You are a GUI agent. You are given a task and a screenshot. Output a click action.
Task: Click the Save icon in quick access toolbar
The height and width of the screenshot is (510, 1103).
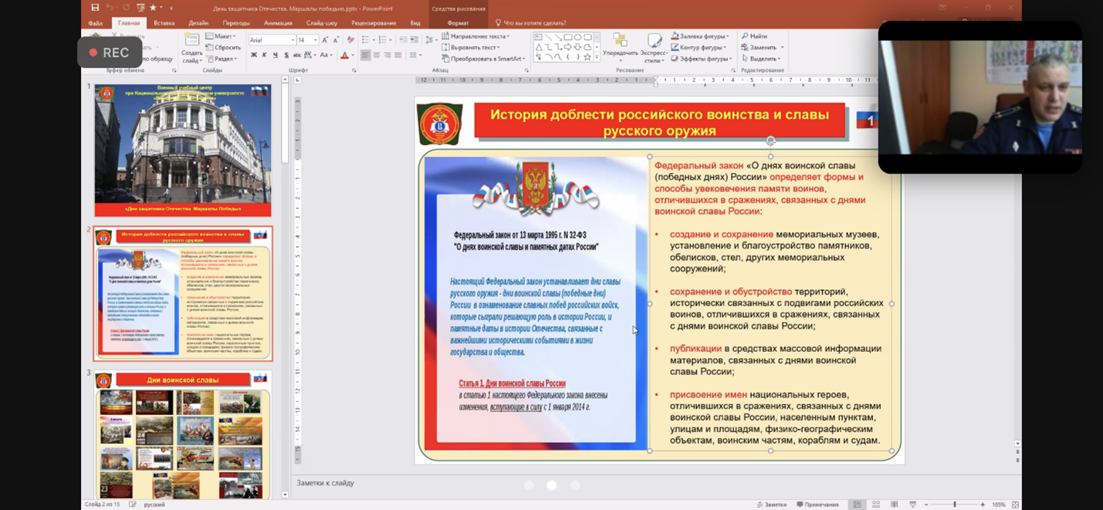point(95,8)
